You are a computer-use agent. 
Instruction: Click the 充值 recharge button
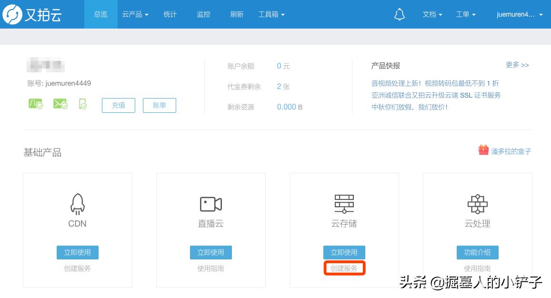coord(118,105)
